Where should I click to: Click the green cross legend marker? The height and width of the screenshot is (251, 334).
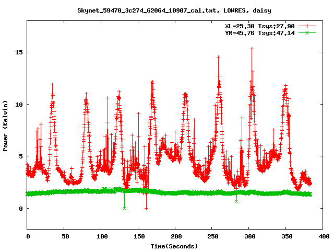point(307,32)
